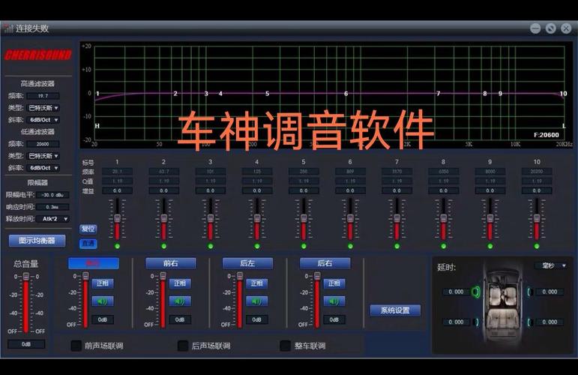
Task: Click the 高通滤波器 频率 input field
Action: coord(43,96)
